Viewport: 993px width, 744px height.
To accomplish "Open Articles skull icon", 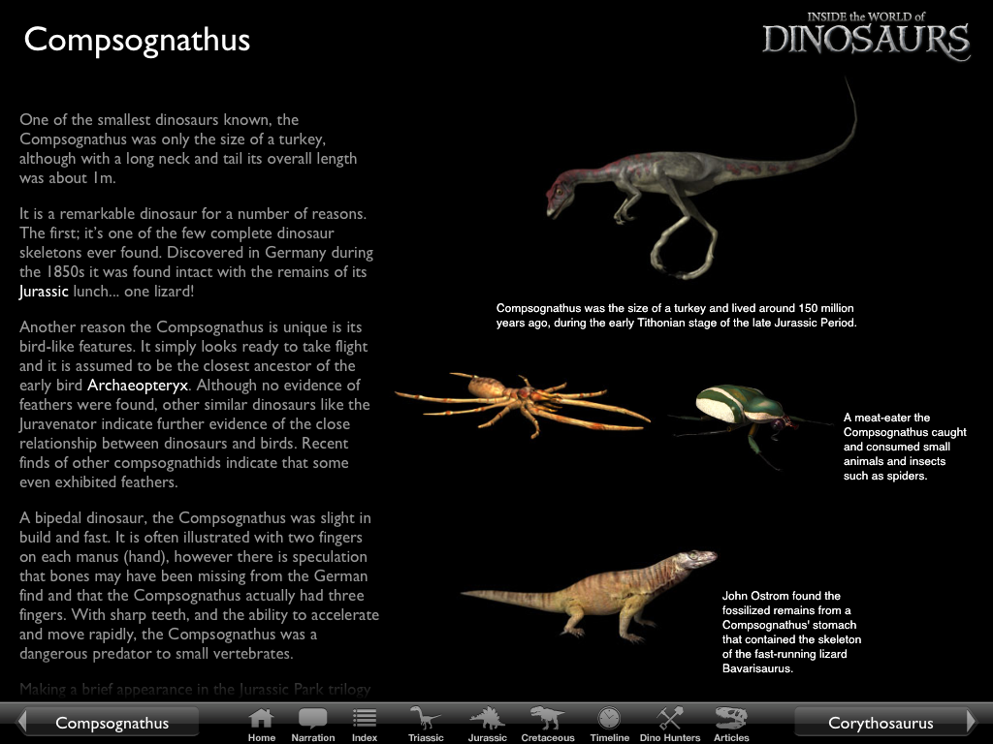I will coord(731,725).
